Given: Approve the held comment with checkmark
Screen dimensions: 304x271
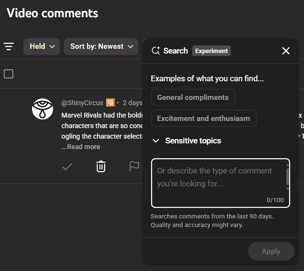Looking at the screenshot, I should [x=67, y=166].
